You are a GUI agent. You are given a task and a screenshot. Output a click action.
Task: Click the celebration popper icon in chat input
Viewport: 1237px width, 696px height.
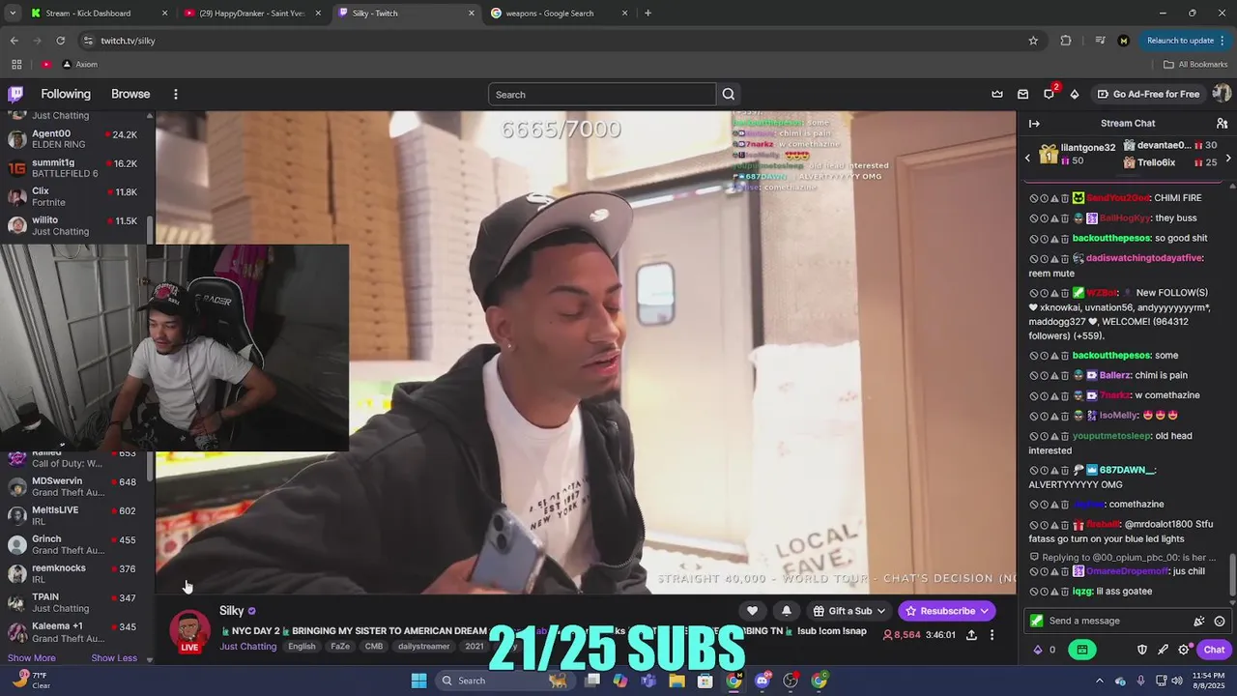click(x=1199, y=621)
